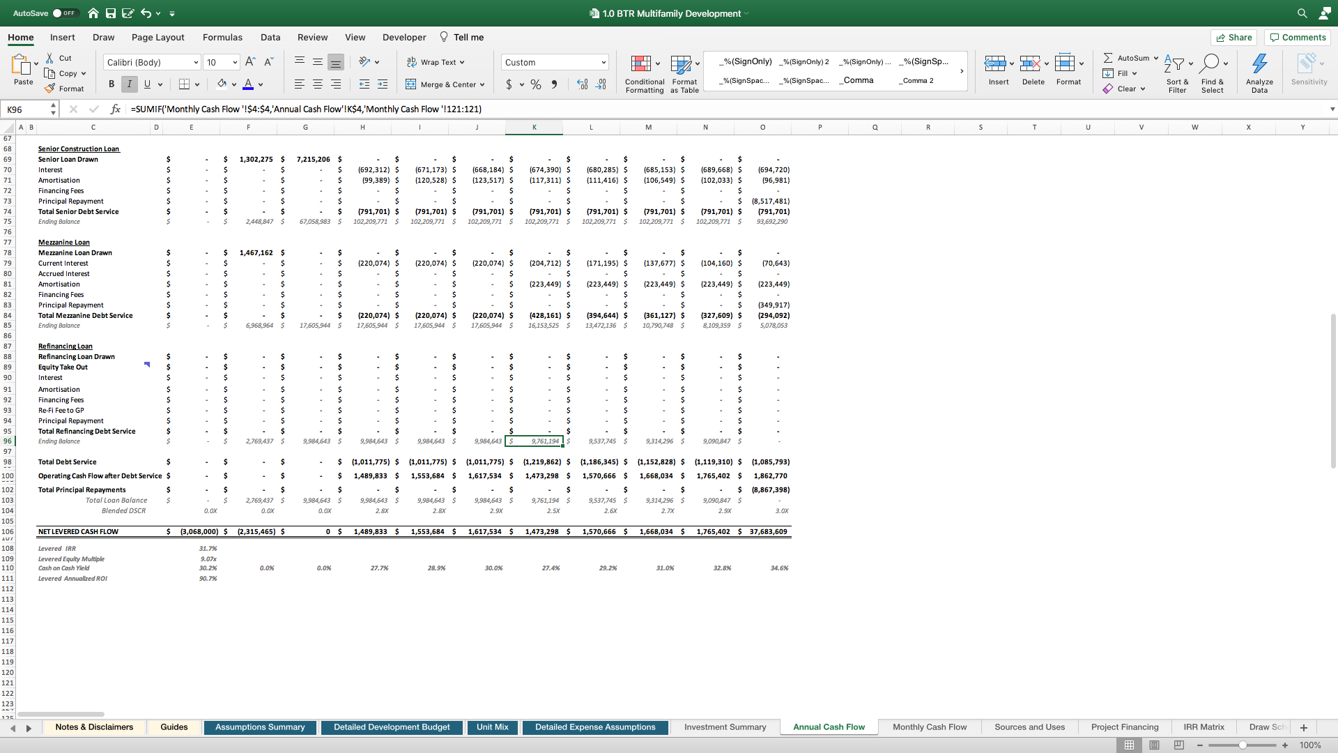Click the Clear eraser button

coord(1123,89)
